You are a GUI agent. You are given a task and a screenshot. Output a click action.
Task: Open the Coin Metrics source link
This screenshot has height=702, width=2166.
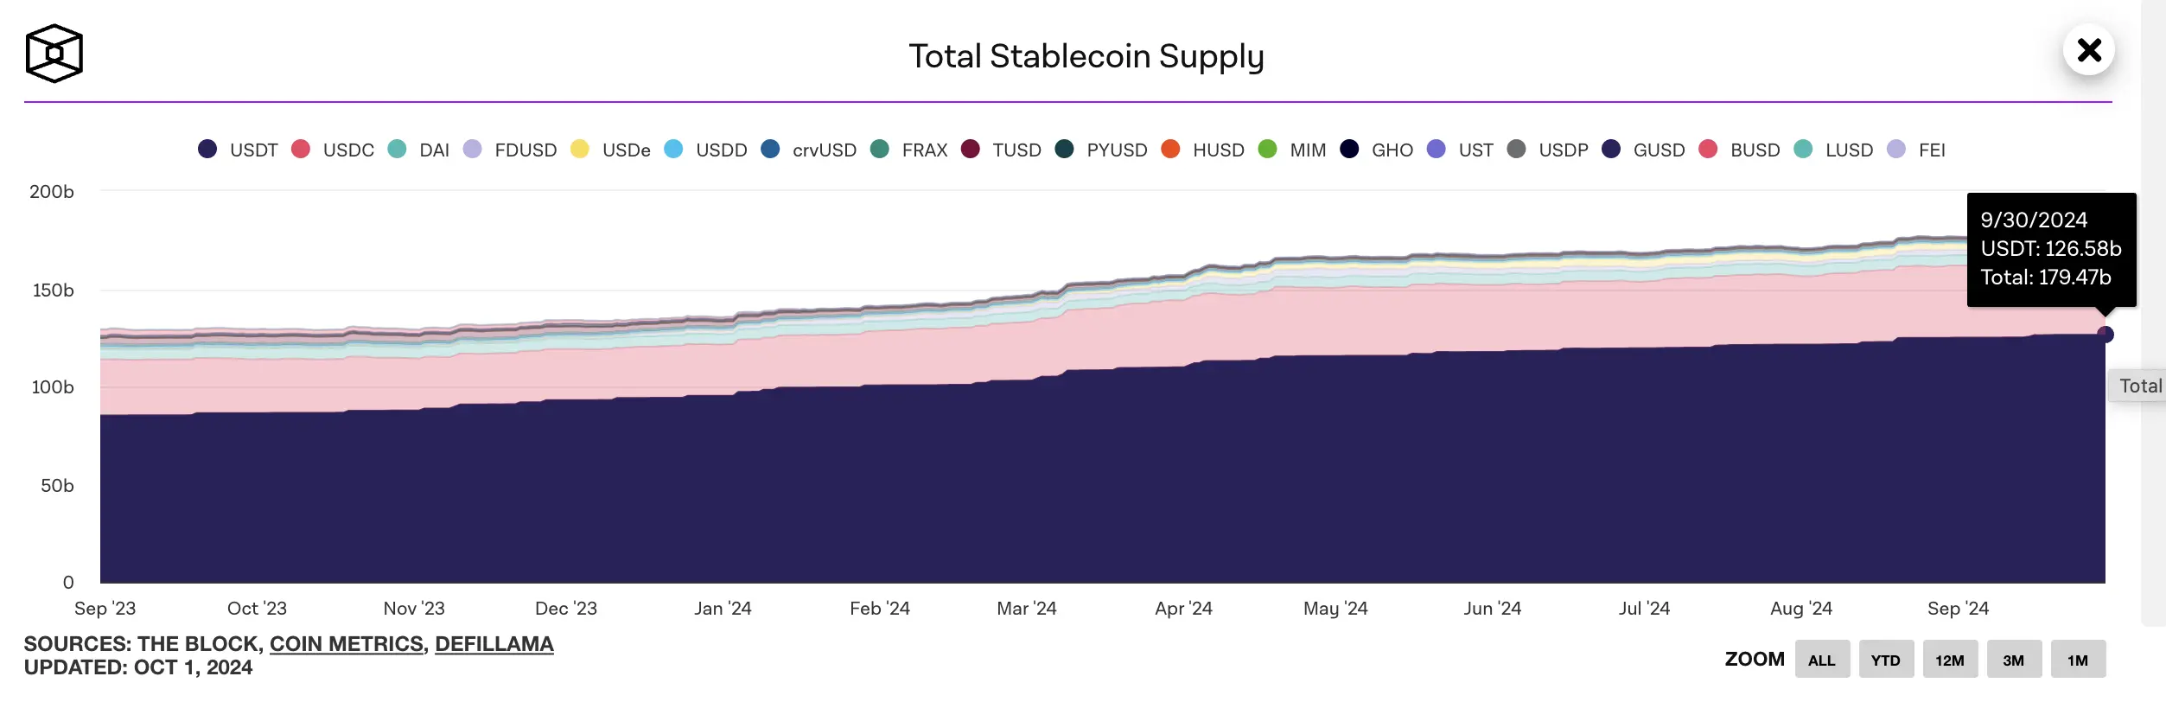pos(346,644)
